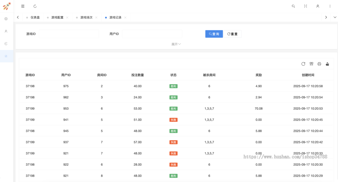Screen dimensions: 338x182
Task: Open the gear settings sidebar item
Action: click(x=6, y=19)
